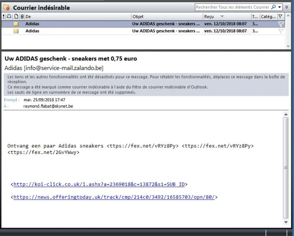Click the search magnifier icon
This screenshot has width=294, height=236.
pos(273,7)
